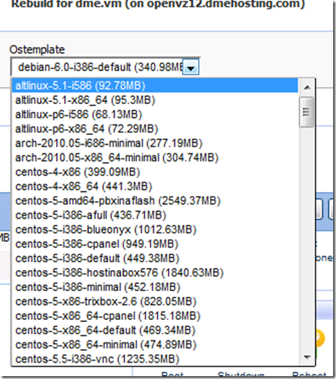Viewport: 336px width, 379px height.
Task: Pick centos-5.5-i386-vnc (1235.35MB)
Action: coord(155,359)
